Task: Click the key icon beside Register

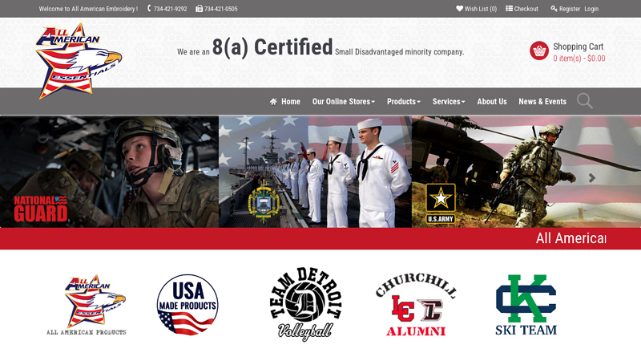Action: pos(554,8)
